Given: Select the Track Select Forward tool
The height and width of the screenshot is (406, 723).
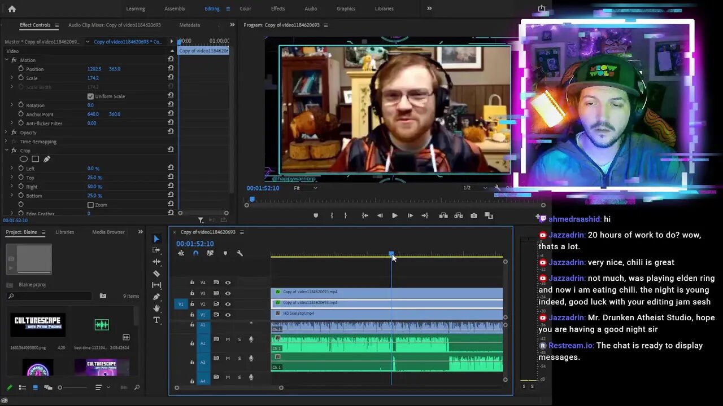Looking at the screenshot, I should pyautogui.click(x=156, y=250).
